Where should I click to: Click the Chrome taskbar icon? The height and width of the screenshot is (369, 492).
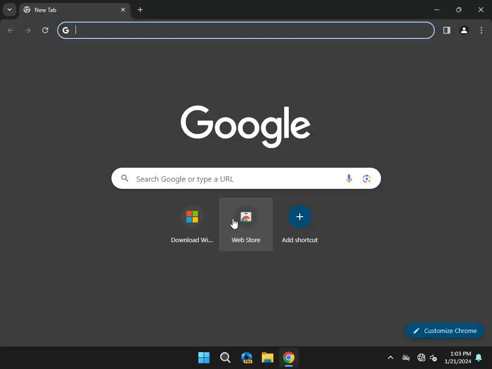pos(289,357)
